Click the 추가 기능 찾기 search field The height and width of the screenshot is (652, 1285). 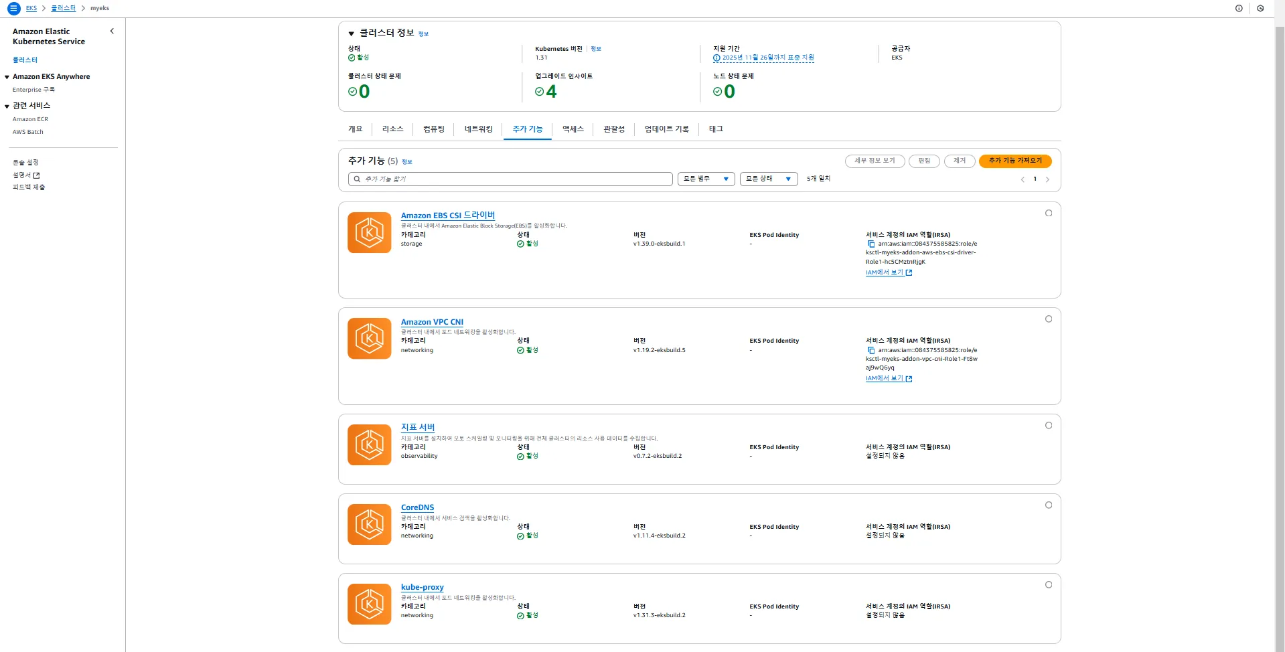pos(510,179)
